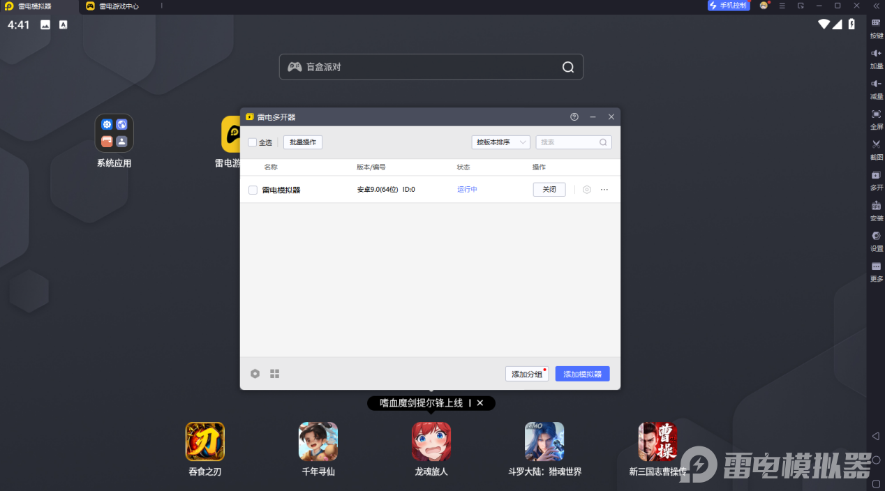Open the help question mark in 雷电多开器

pyautogui.click(x=574, y=117)
